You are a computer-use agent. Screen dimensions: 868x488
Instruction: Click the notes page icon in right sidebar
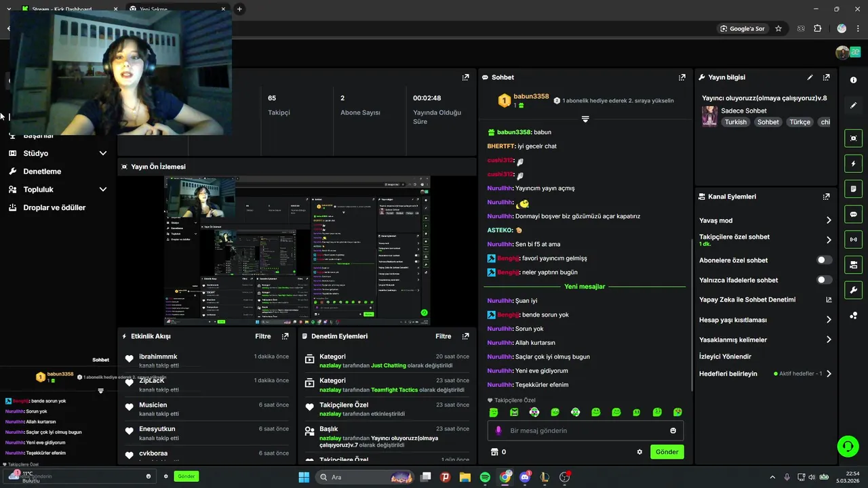tap(853, 188)
